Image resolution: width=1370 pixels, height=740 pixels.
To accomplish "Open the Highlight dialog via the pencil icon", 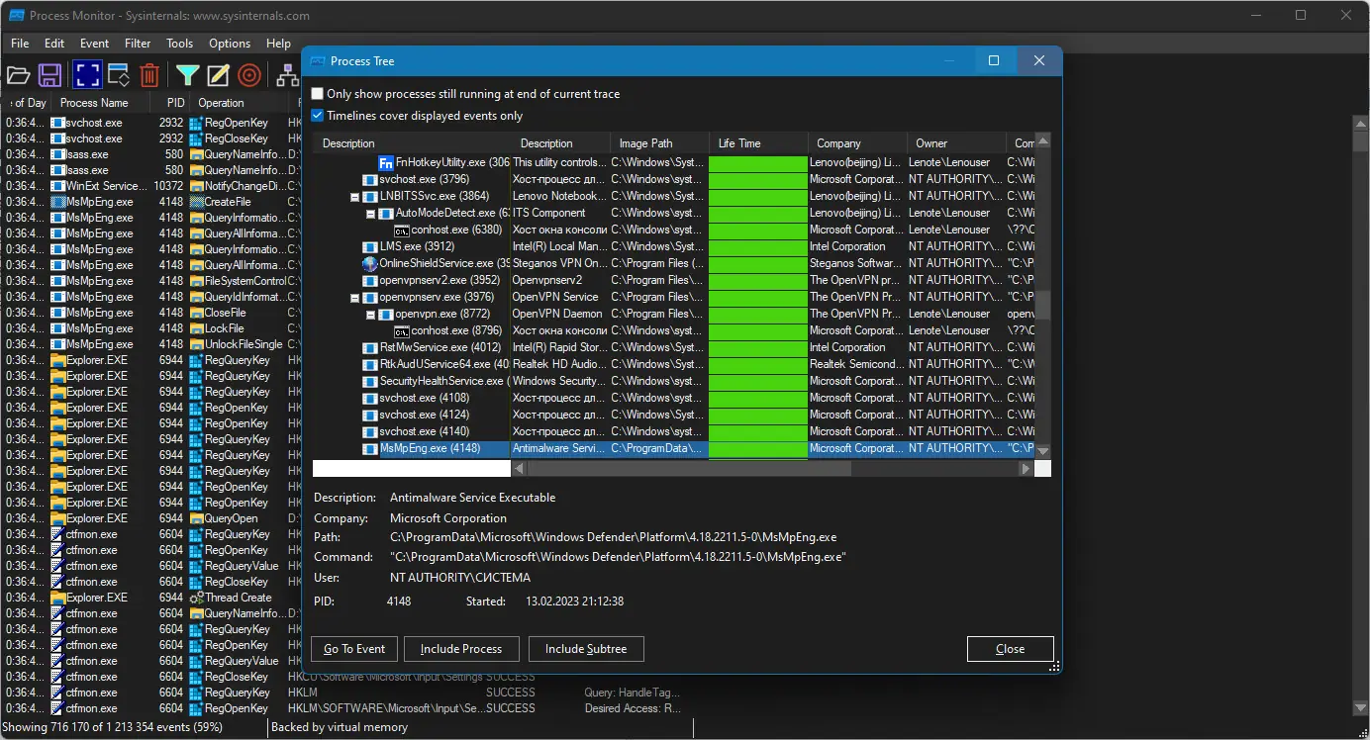I will 218,75.
